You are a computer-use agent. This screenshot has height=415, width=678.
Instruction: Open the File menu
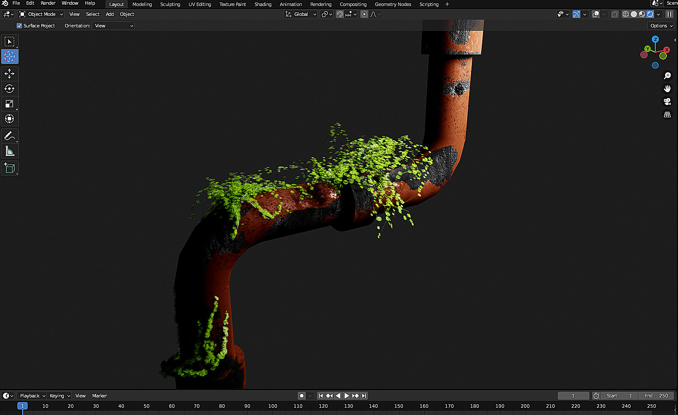16,3
